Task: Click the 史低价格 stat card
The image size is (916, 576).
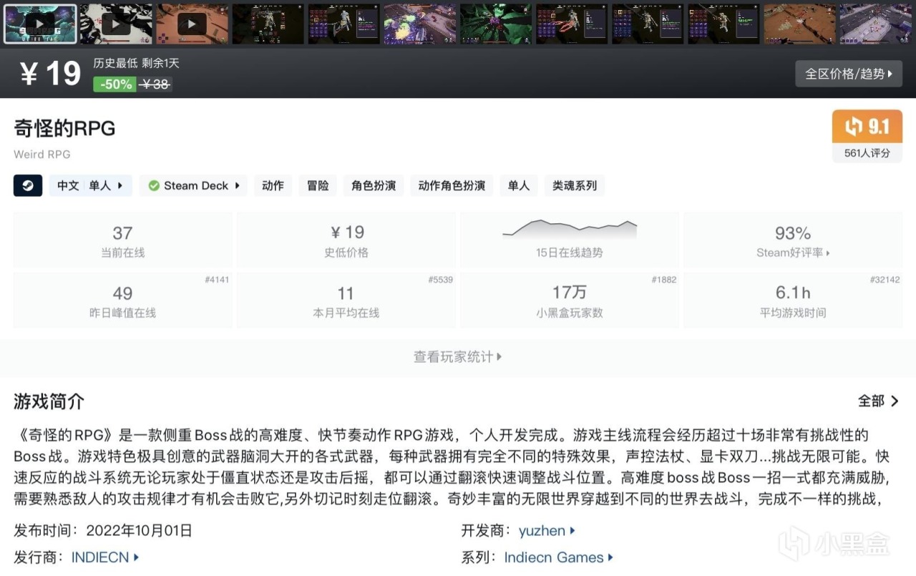Action: point(346,240)
